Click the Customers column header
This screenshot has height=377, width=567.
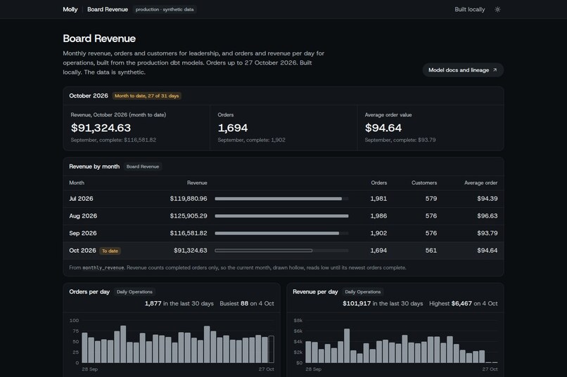tap(424, 183)
